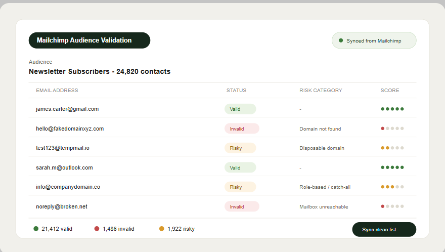
Task: Click the EMAIL ADDRESS column header
Action: click(57, 91)
